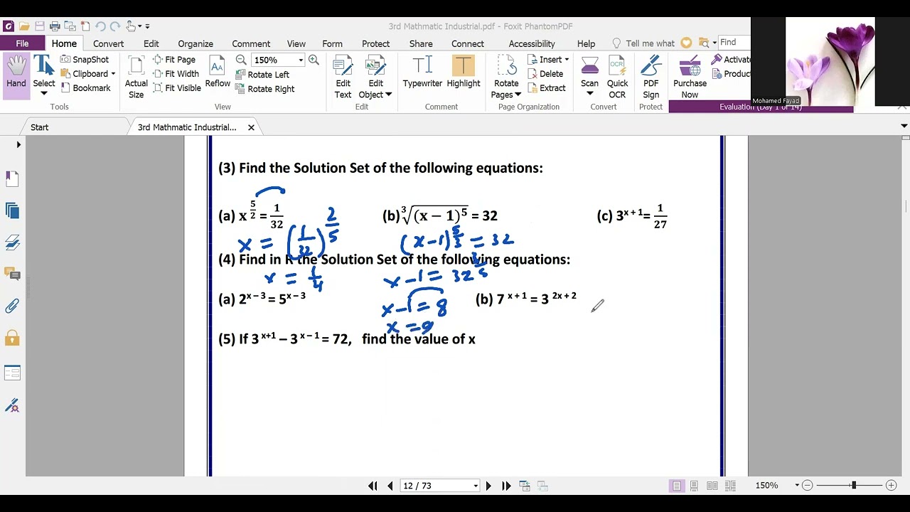Take a SnapShot of the page
Screen dimensions: 910x512
point(85,60)
